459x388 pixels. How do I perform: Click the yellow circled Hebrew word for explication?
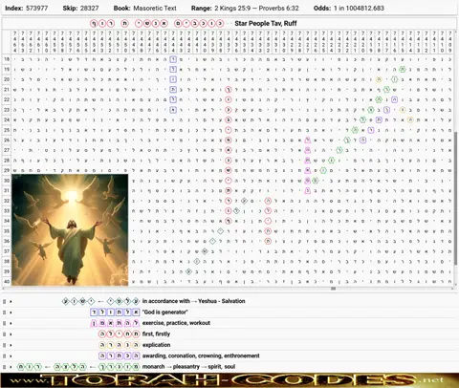pyautogui.click(x=119, y=345)
